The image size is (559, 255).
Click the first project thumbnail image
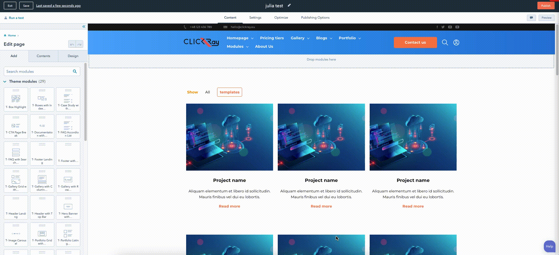(x=230, y=137)
